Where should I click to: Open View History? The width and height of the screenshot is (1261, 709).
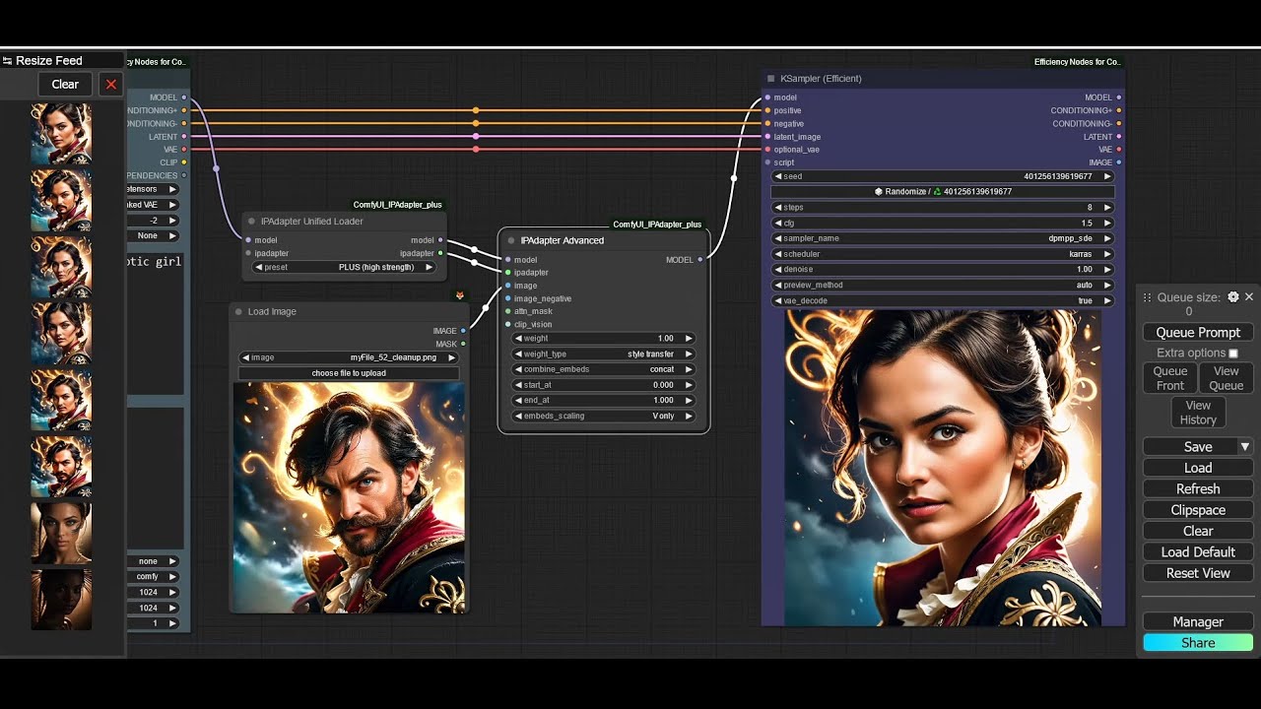[x=1198, y=413]
